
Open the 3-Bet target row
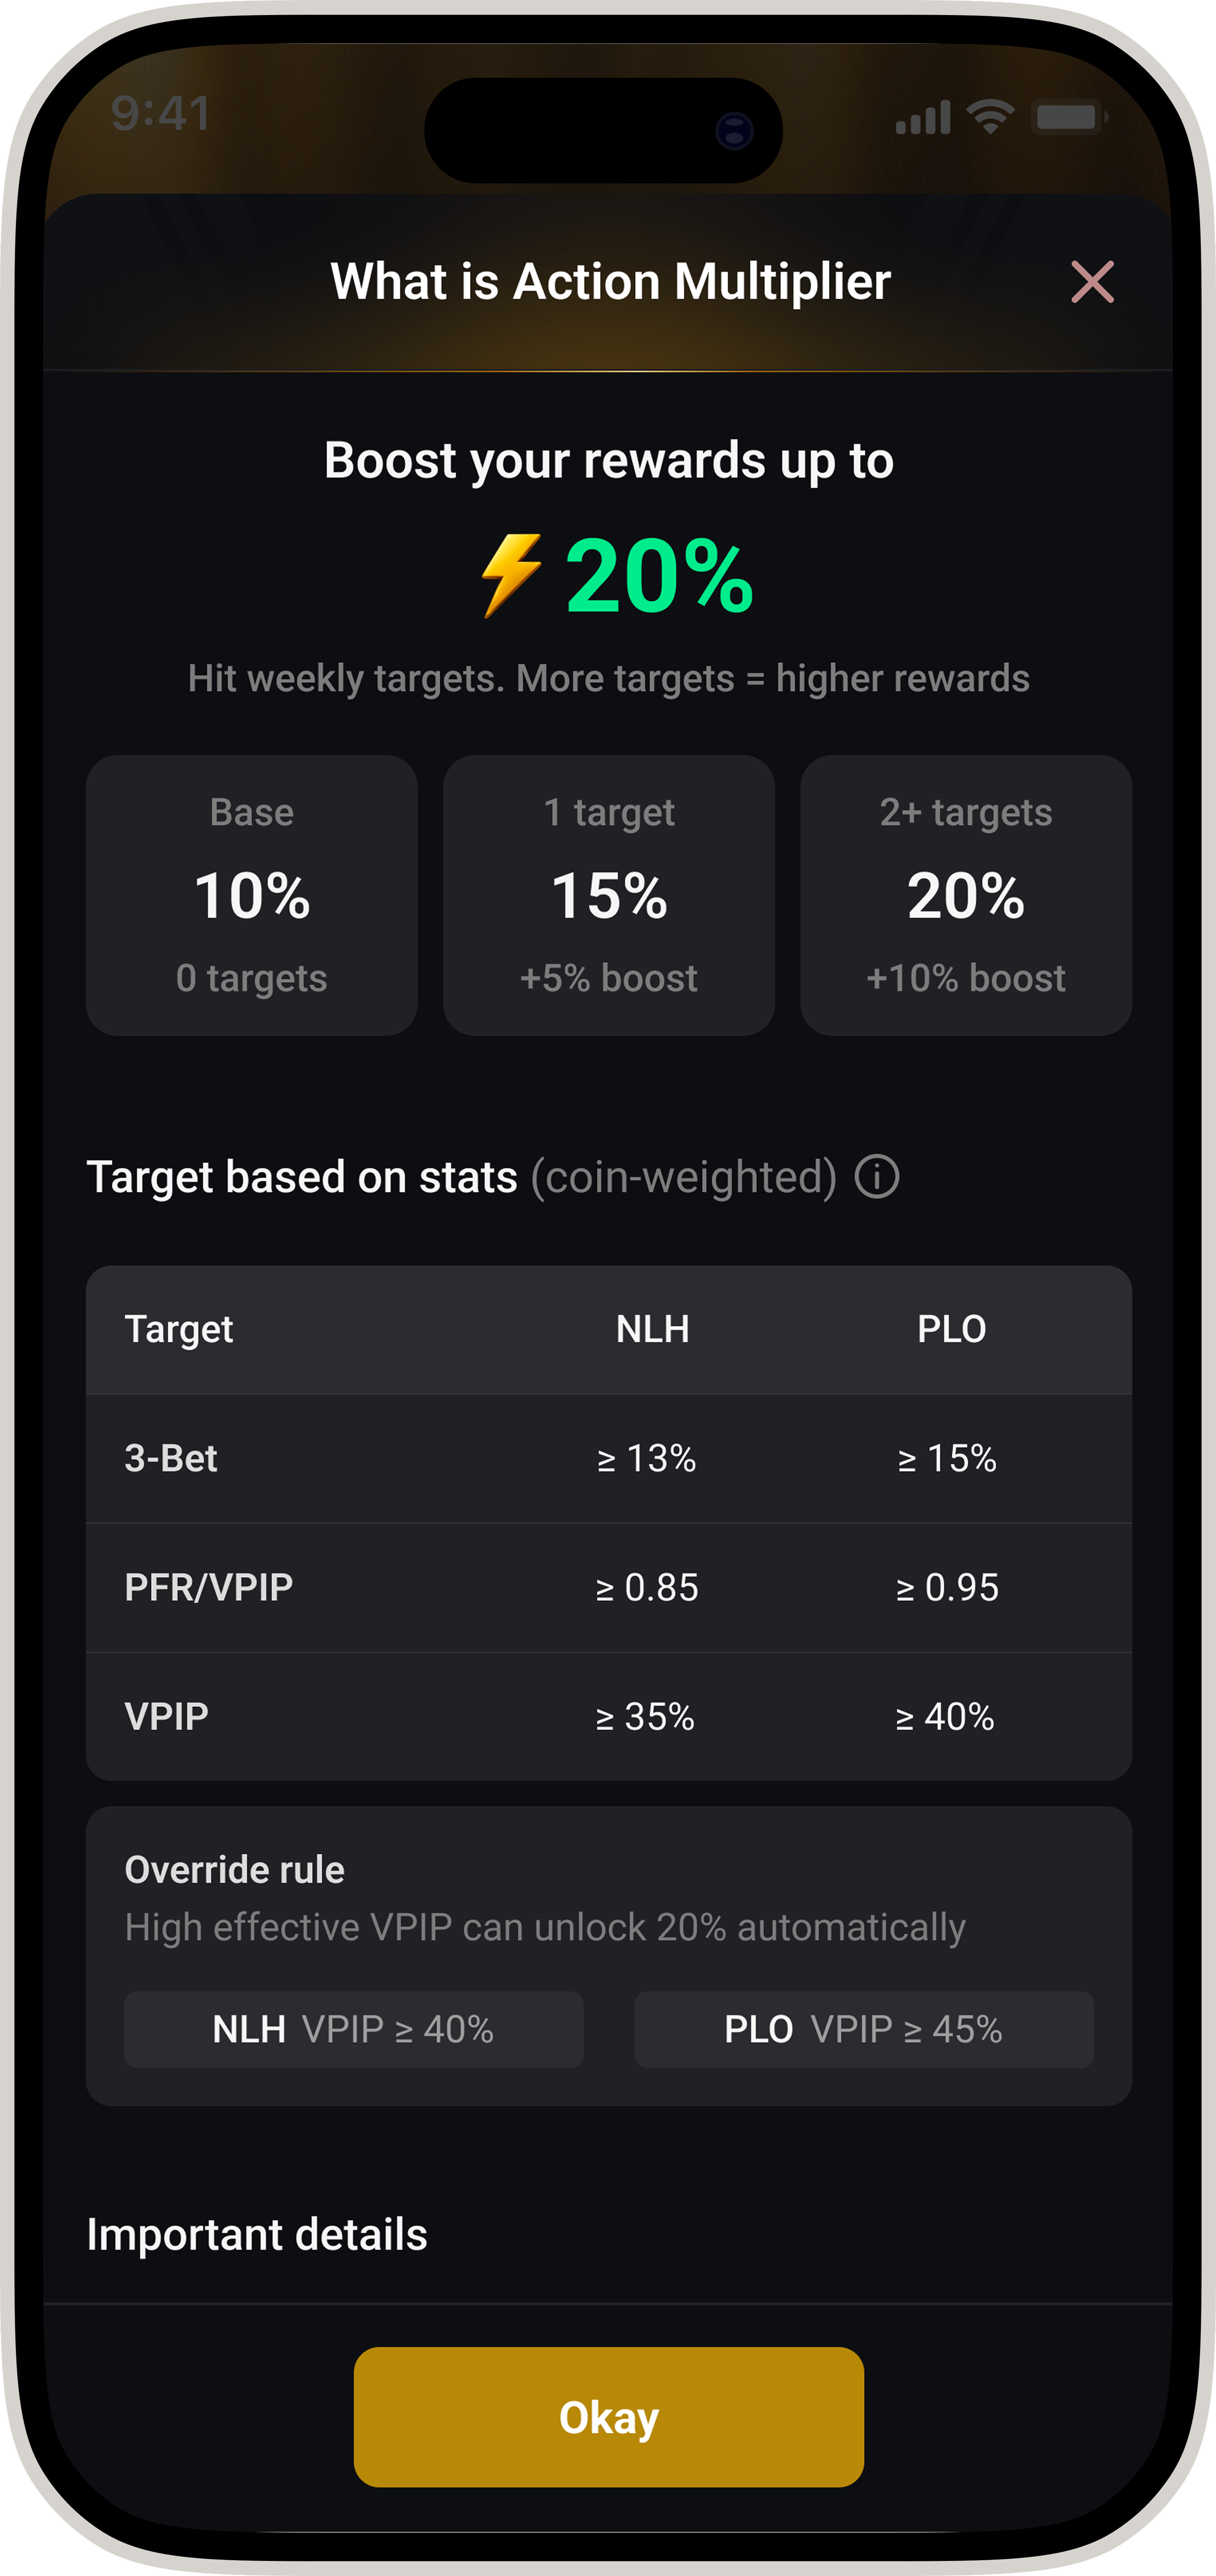click(x=609, y=1459)
